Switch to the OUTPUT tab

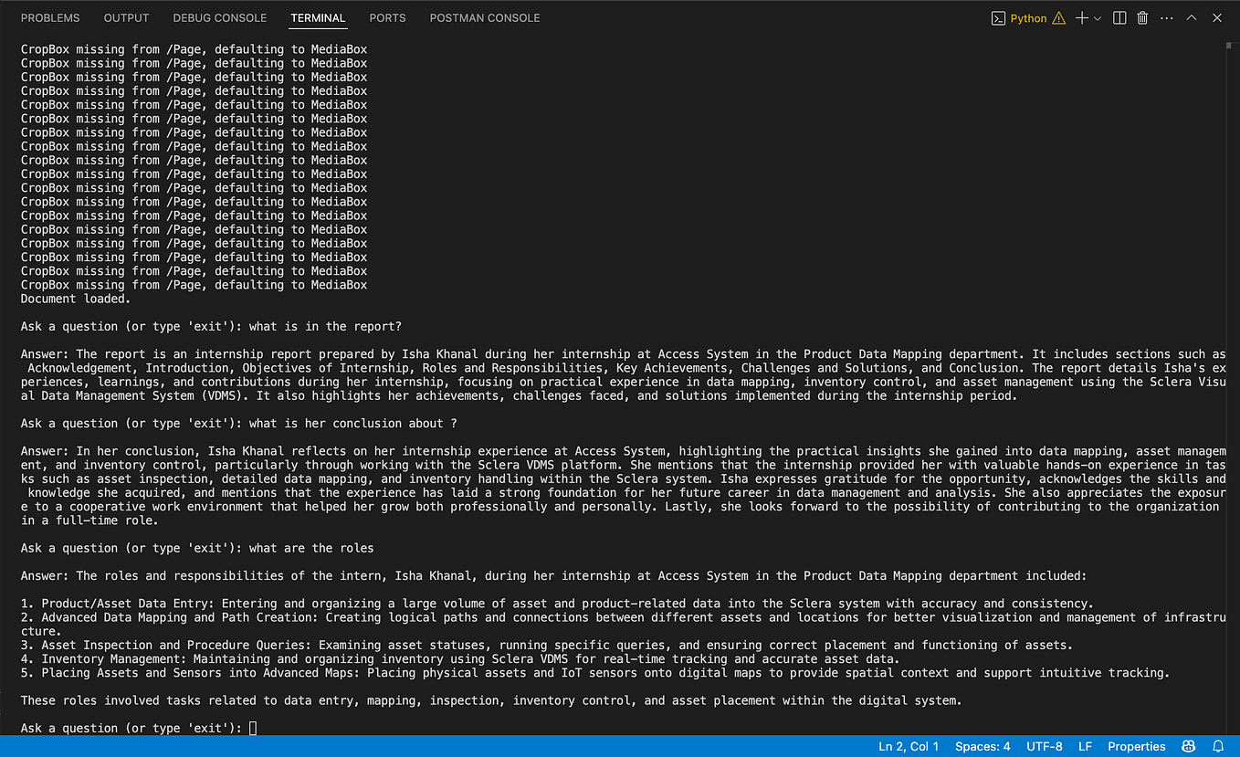126,17
